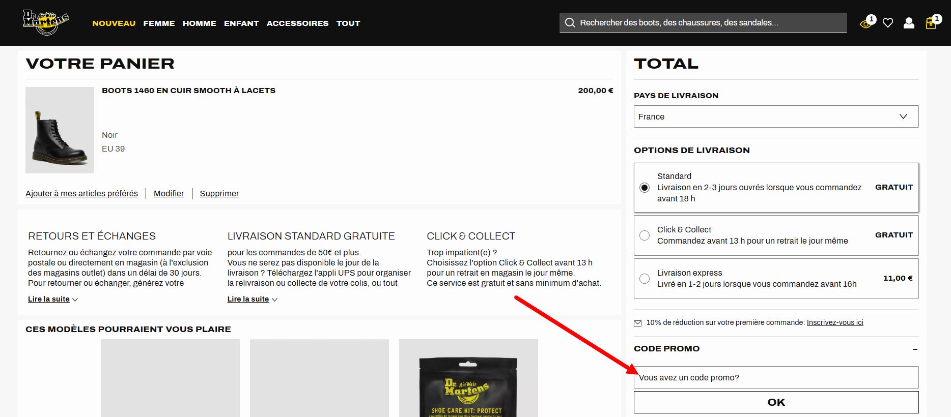Click the Options de Livraison label

tap(692, 151)
